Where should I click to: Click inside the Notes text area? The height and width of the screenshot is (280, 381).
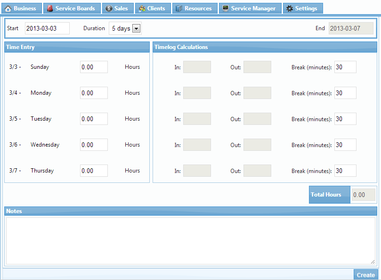190,240
